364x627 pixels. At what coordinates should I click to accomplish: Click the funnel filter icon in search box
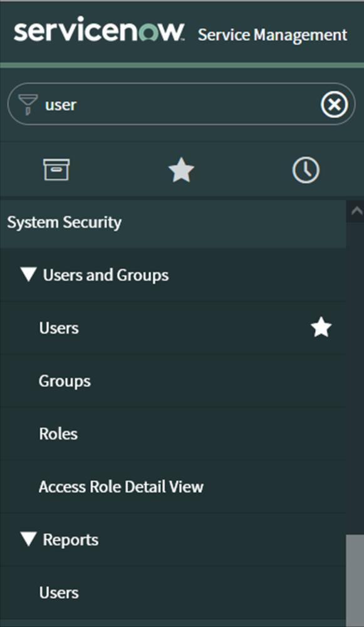coord(28,104)
